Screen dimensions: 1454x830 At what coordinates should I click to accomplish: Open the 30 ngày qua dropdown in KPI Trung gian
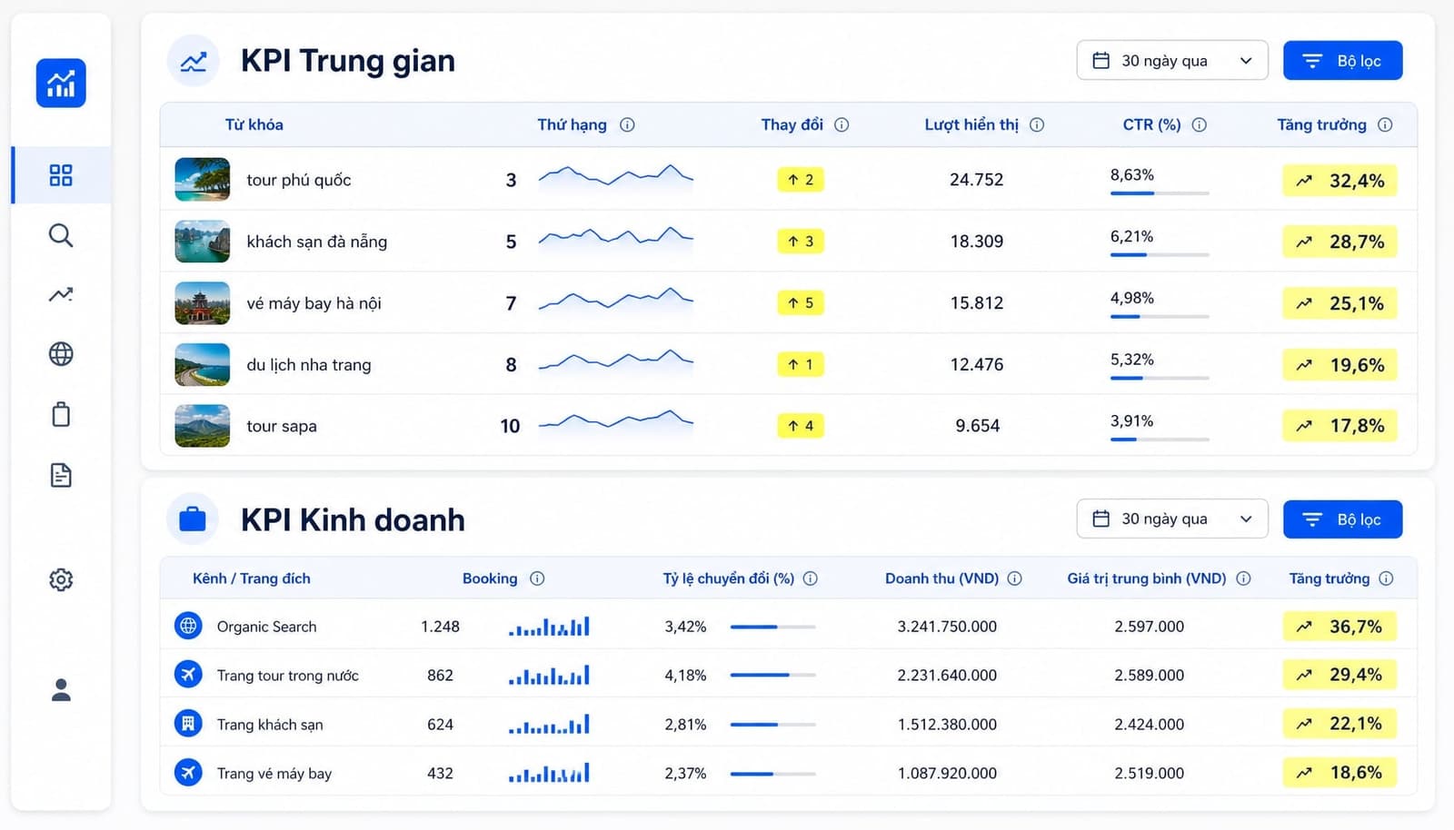tap(1172, 60)
